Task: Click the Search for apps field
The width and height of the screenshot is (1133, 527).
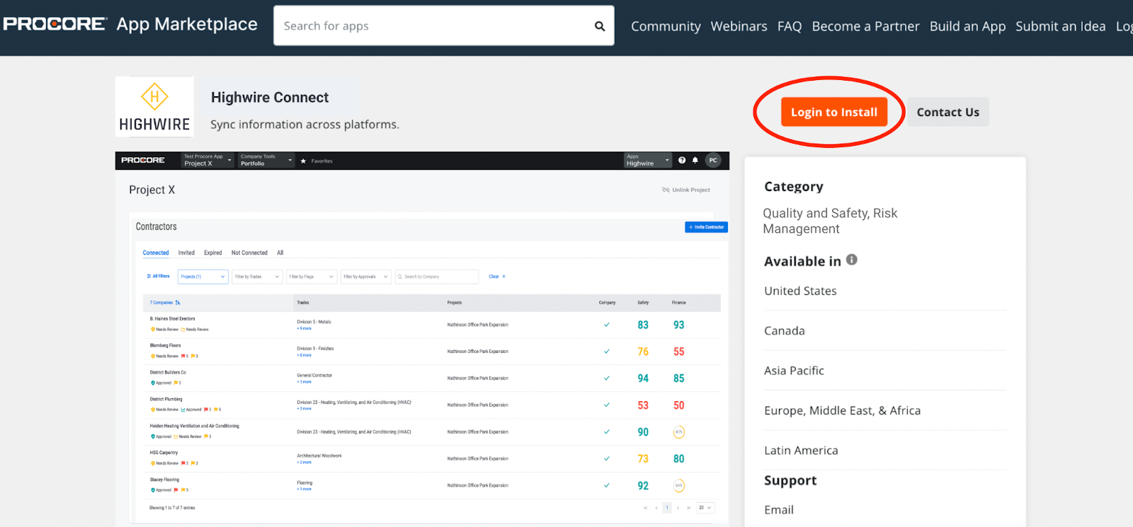Action: point(443,25)
